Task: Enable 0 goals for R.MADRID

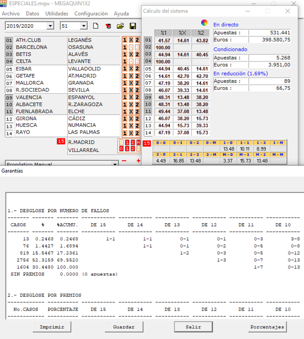Action: (x=122, y=142)
